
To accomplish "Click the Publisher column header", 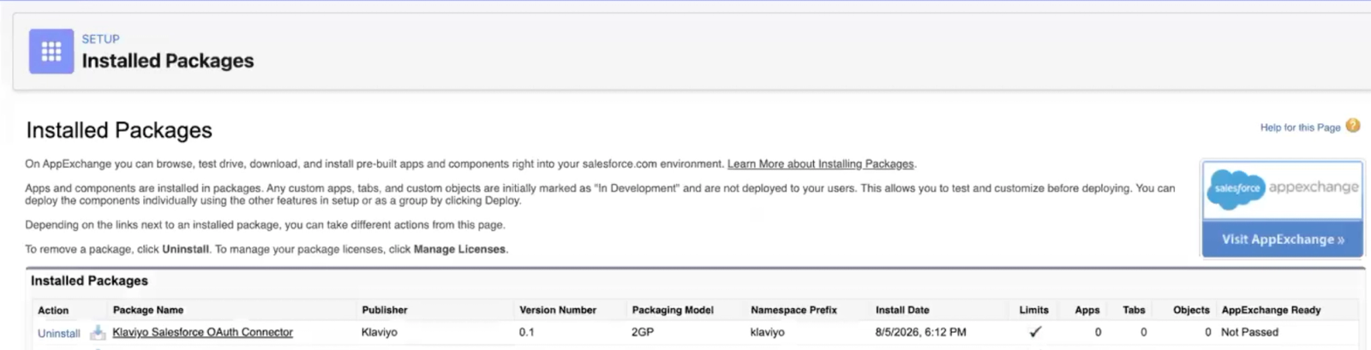I will pos(385,311).
